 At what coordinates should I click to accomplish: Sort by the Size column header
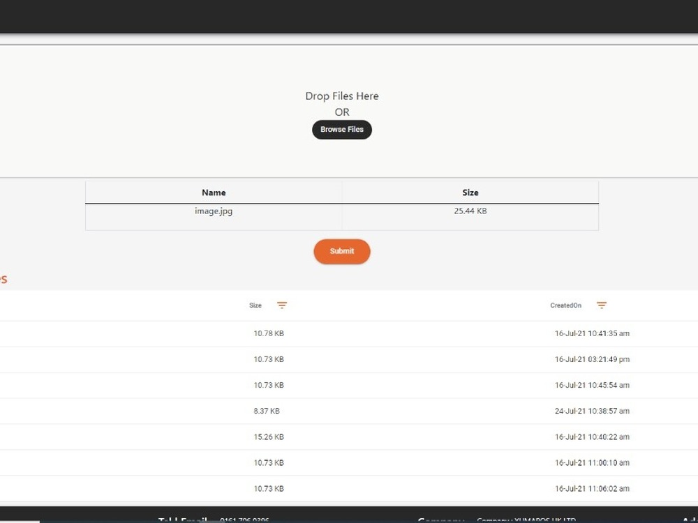point(255,305)
